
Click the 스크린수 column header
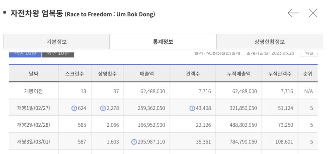[74, 74]
